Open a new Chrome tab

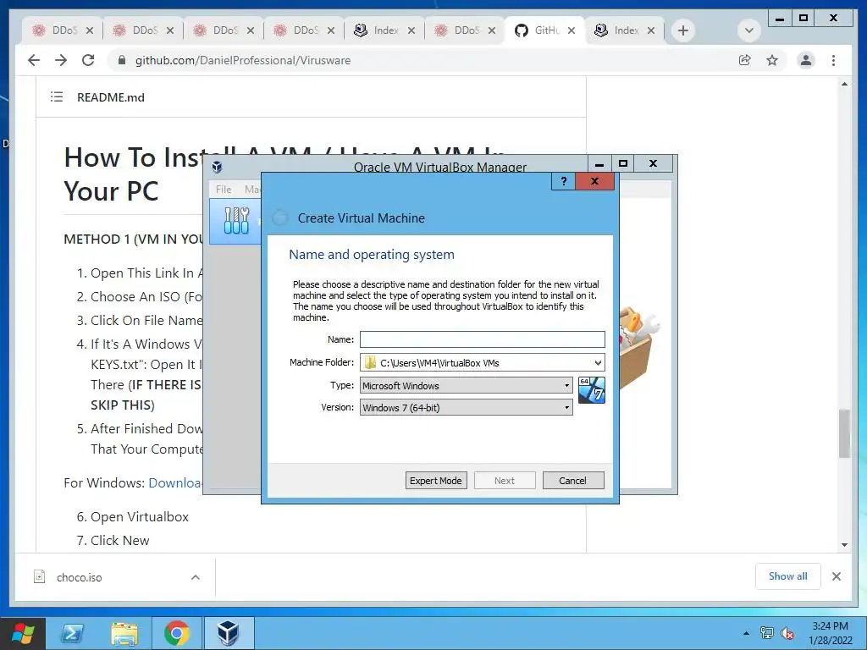point(683,30)
